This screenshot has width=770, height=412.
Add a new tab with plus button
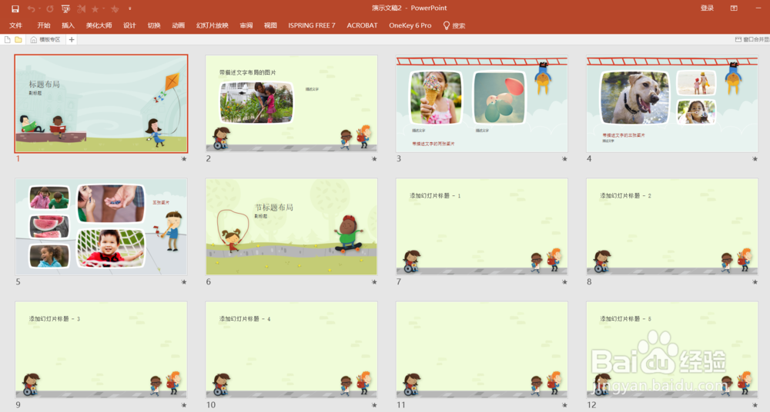[x=72, y=39]
